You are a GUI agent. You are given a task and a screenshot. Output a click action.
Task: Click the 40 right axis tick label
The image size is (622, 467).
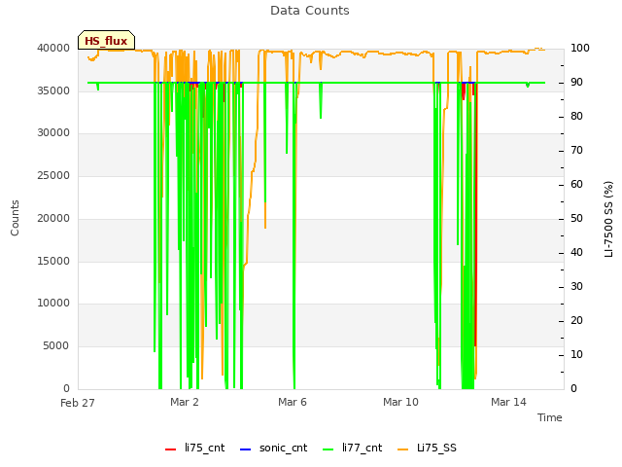pos(576,252)
